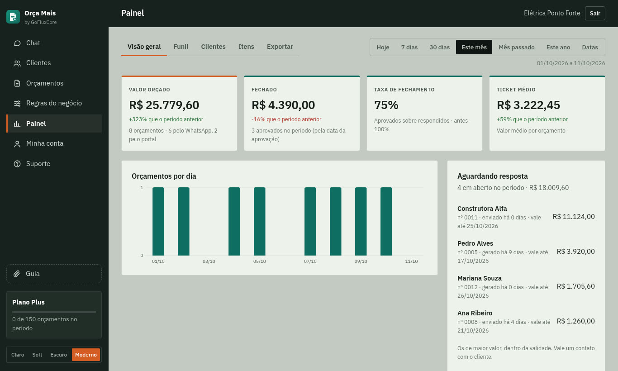618x371 pixels.
Task: Open the Clientes tab in the panel
Action: click(x=214, y=47)
